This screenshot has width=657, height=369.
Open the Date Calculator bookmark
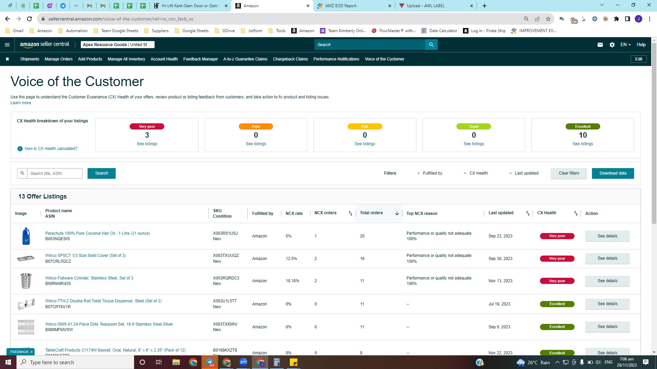(x=439, y=31)
